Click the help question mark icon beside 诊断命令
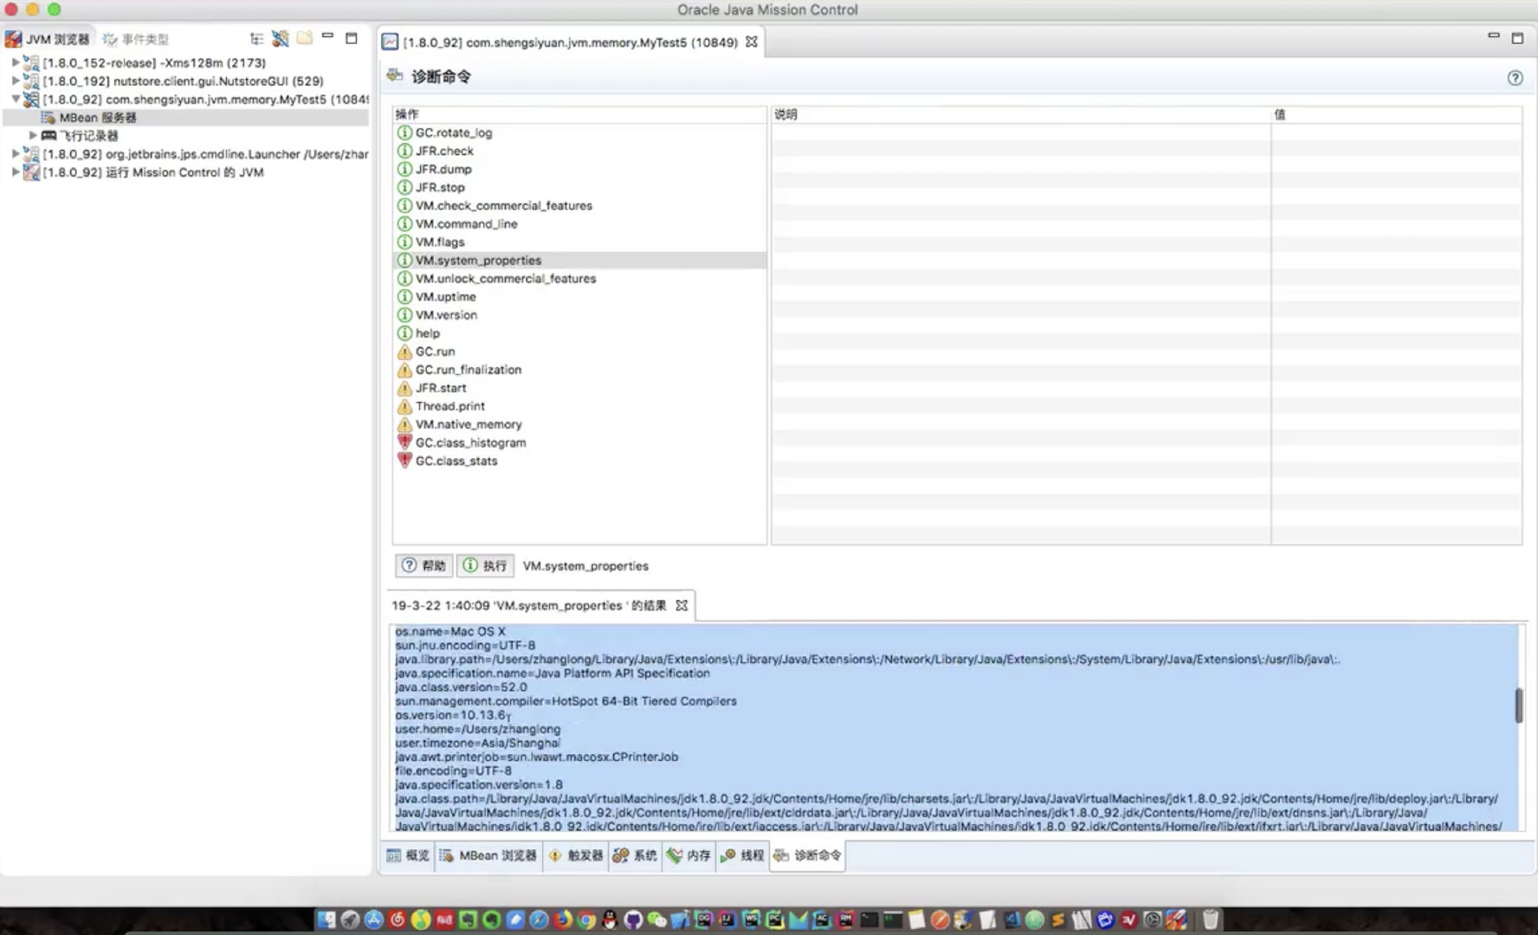Screen dimensions: 1538x935 [x=1515, y=78]
